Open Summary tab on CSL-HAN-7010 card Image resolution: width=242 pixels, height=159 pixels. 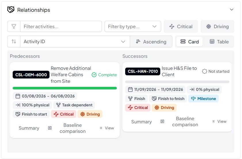pos(142,122)
